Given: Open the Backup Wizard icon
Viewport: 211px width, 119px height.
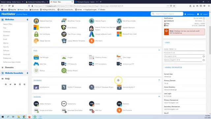Looking at the screenshot, I should pos(64,70).
